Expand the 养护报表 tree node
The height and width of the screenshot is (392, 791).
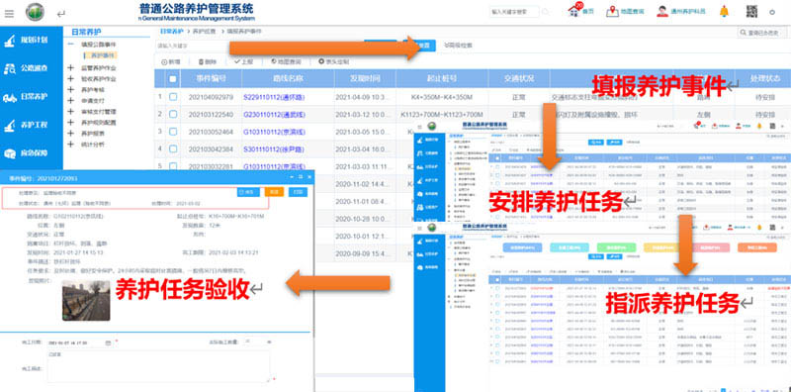pos(70,134)
